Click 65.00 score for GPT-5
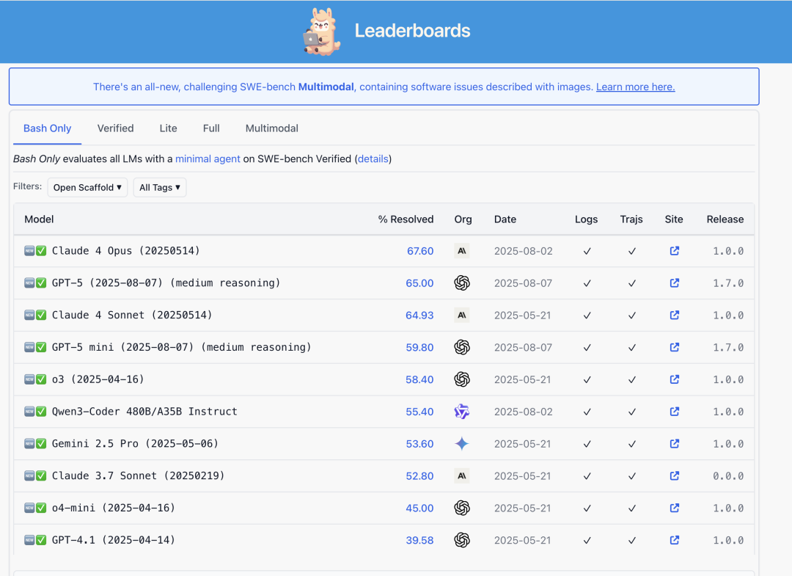The image size is (792, 576). (x=419, y=283)
